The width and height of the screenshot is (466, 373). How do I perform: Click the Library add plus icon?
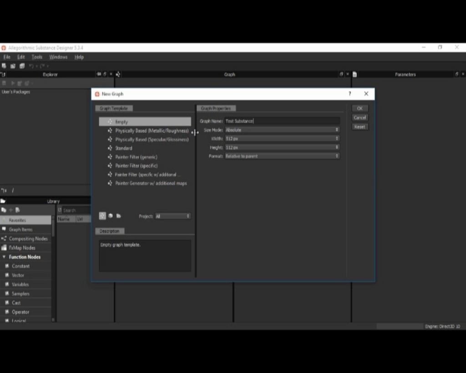[11, 210]
